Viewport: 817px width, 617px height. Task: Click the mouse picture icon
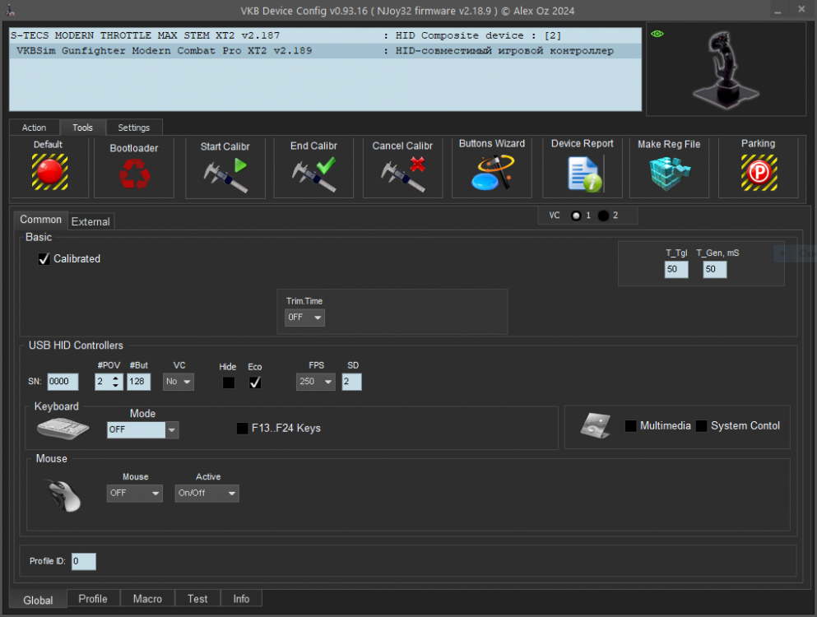point(65,495)
